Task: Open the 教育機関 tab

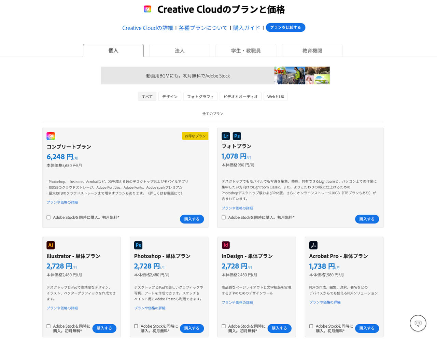Action: coord(312,51)
